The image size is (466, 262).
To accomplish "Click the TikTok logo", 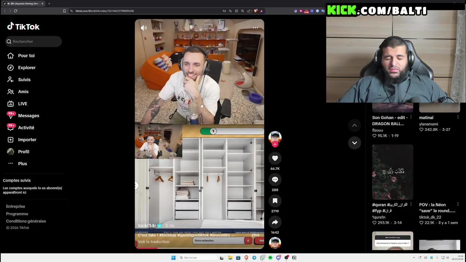I will tap(23, 27).
